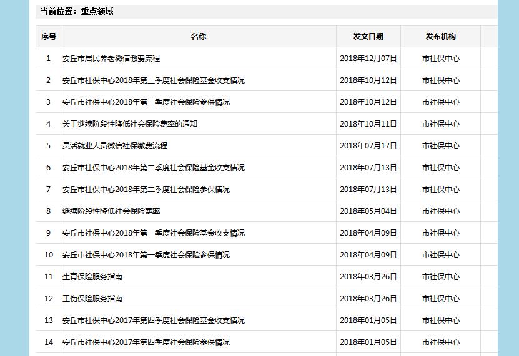Click the 发文日期 column header
Screen dimensions: 519x356
(368, 36)
